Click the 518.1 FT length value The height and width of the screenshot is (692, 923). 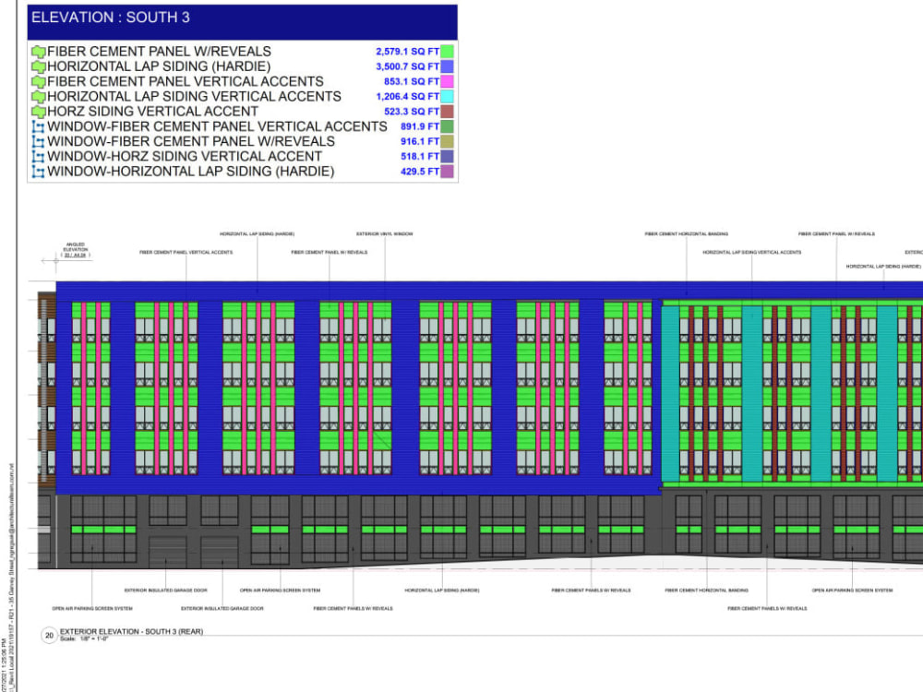(x=420, y=157)
